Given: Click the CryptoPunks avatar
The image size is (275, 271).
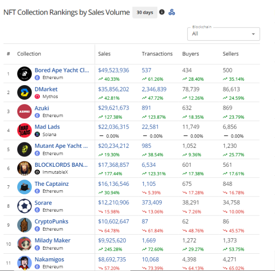Looking at the screenshot, I should 24,225.
